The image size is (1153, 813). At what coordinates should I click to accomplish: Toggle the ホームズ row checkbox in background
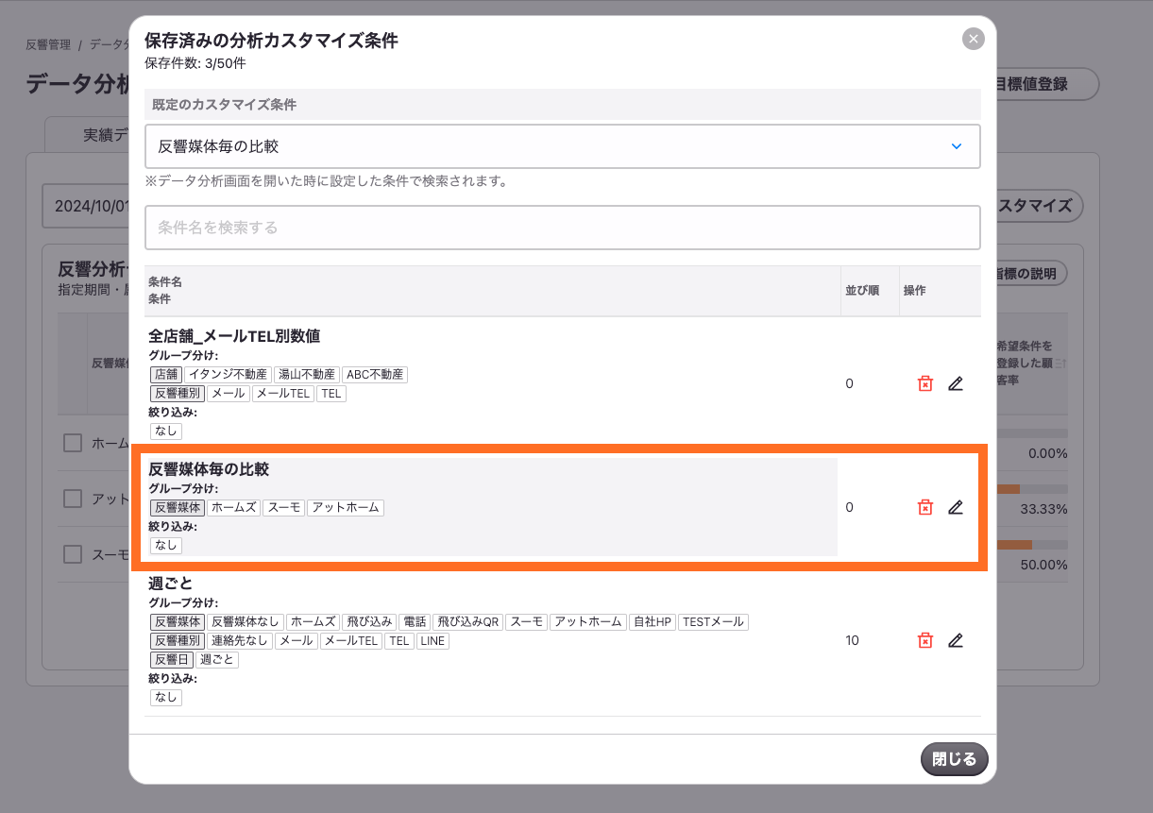coord(73,442)
